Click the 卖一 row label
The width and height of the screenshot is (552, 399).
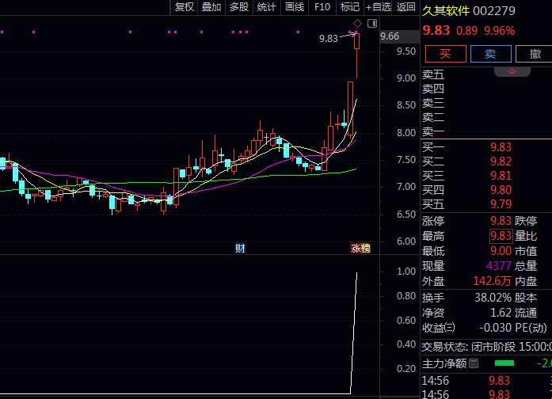[x=433, y=132]
